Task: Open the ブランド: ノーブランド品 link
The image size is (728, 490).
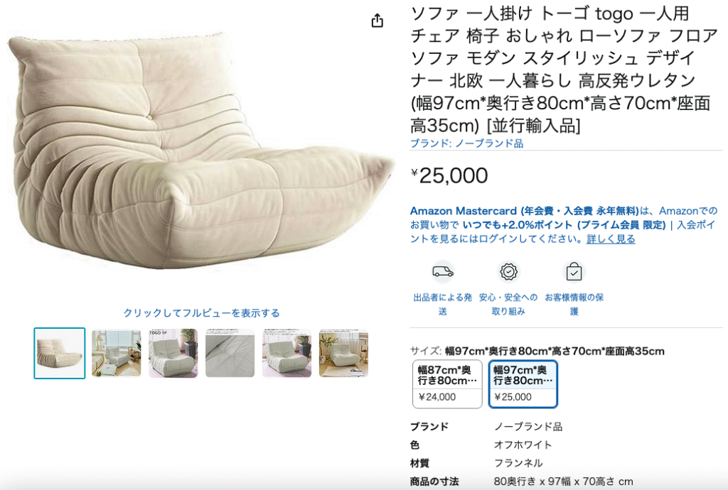Action: [466, 143]
